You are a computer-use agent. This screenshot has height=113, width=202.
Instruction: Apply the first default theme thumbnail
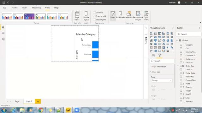(7, 17)
